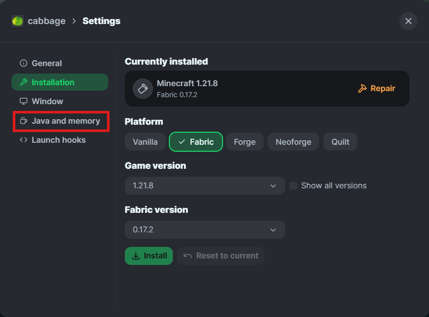Click the code brackets Launch hooks icon

point(23,140)
